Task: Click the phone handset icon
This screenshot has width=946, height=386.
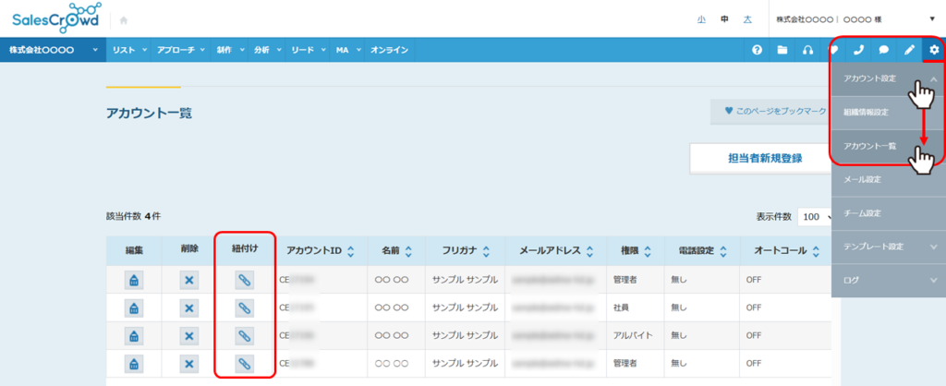Action: (x=859, y=50)
